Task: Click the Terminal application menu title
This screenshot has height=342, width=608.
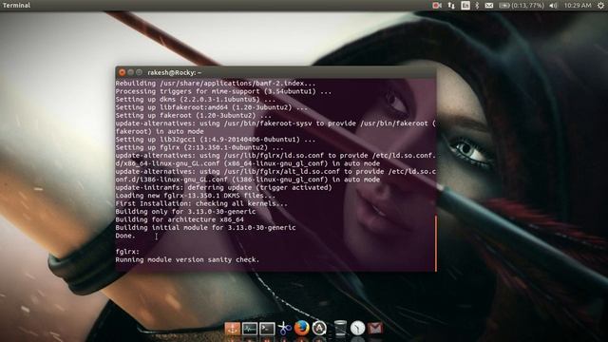Action: (16, 6)
